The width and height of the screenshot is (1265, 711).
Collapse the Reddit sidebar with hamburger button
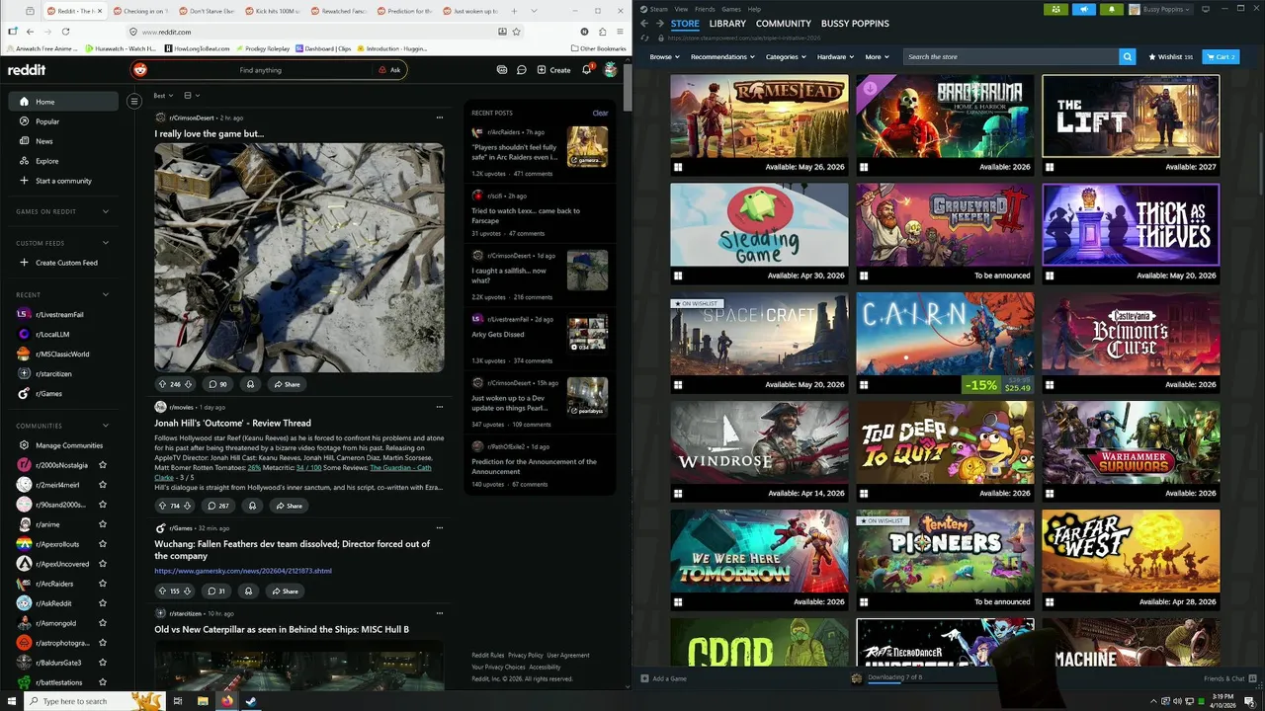[x=134, y=101]
